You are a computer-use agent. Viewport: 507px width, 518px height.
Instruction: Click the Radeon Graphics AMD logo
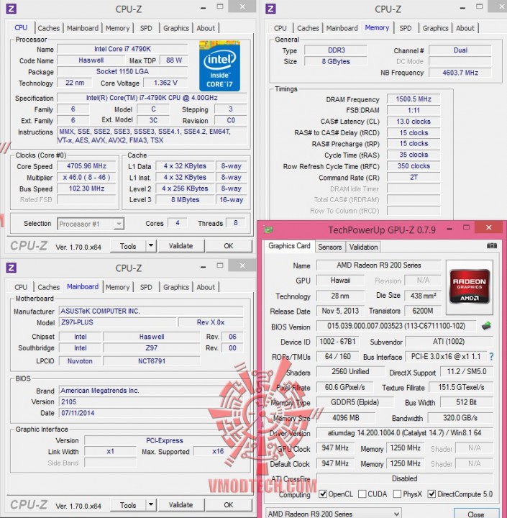470,286
